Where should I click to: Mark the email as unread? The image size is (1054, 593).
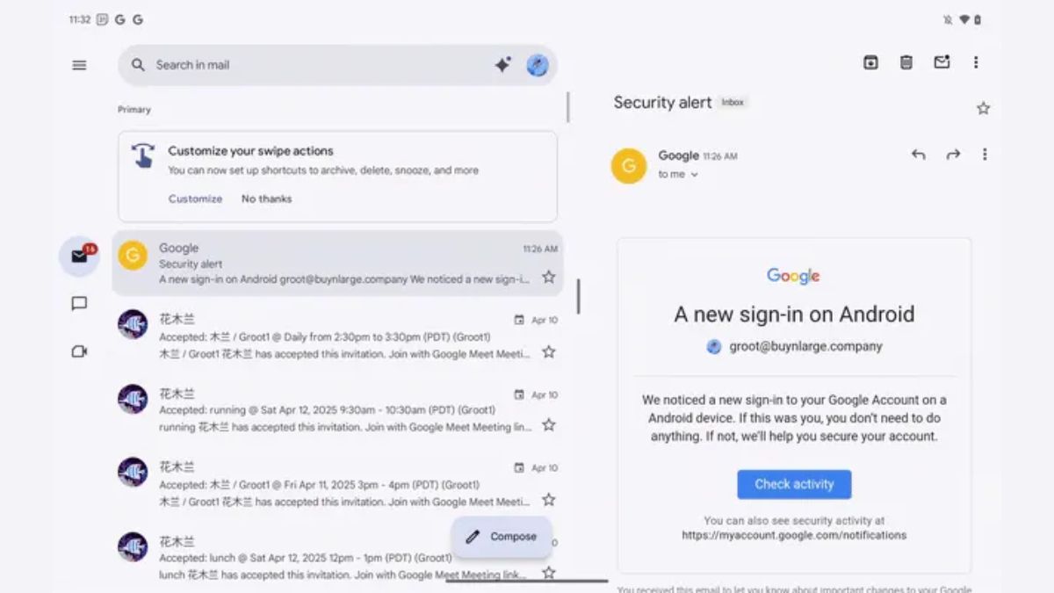click(x=942, y=62)
